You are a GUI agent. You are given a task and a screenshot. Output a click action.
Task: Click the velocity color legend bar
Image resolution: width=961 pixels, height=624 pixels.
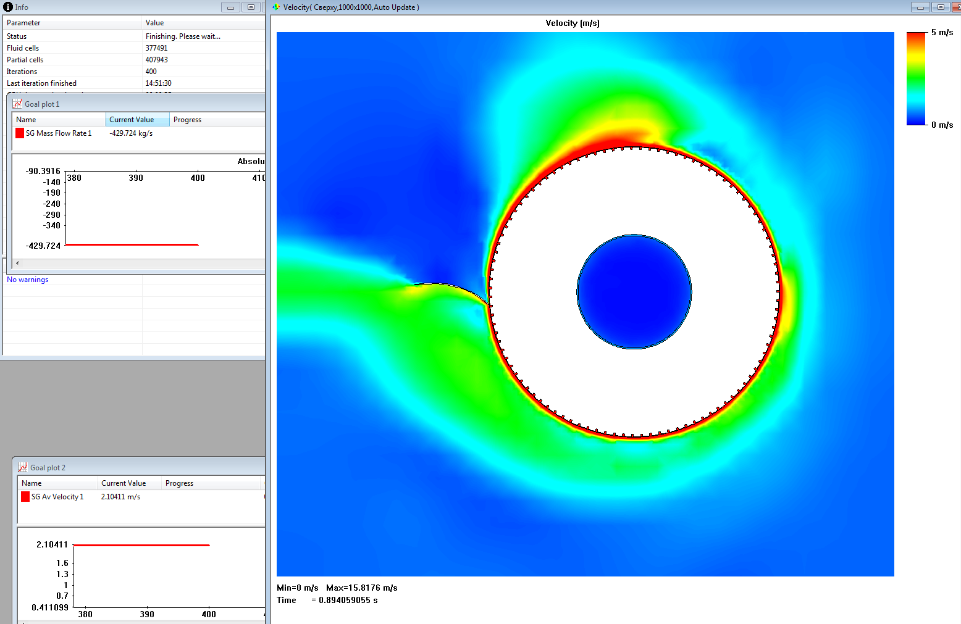click(x=915, y=78)
